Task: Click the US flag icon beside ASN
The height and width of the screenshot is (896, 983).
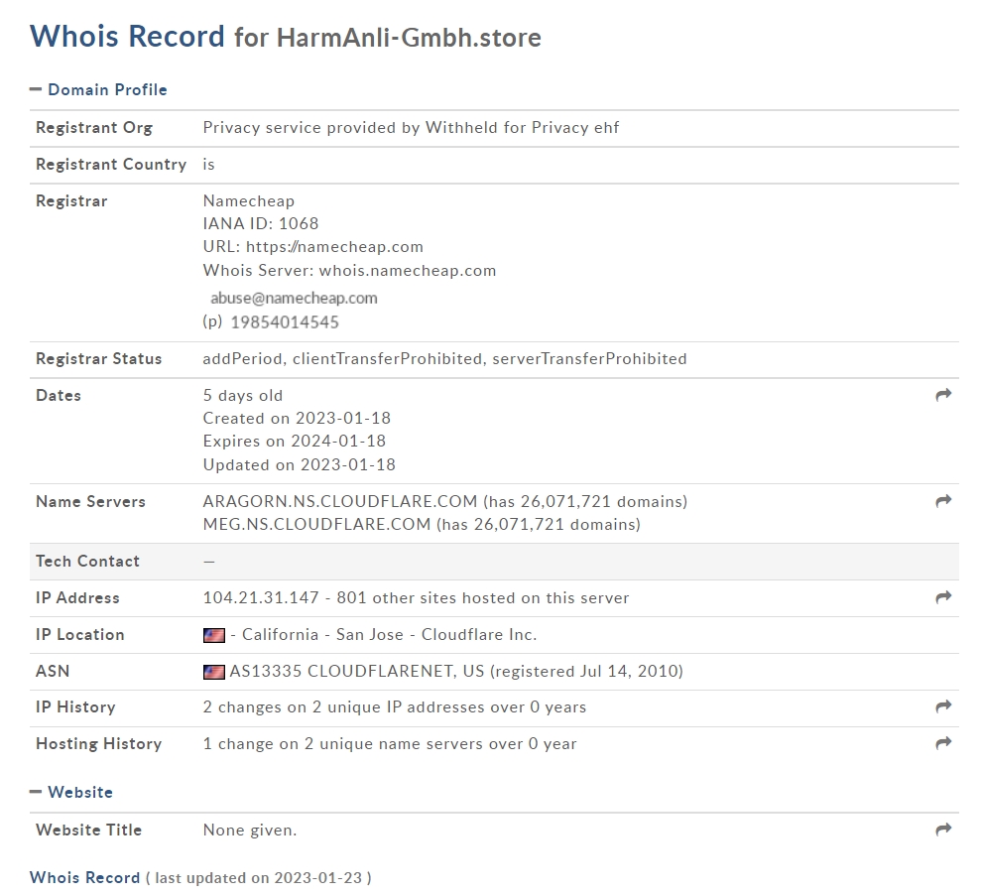Action: click(x=214, y=672)
